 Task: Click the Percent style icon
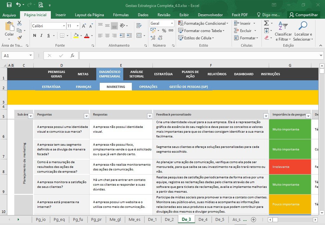pyautogui.click(x=164, y=31)
